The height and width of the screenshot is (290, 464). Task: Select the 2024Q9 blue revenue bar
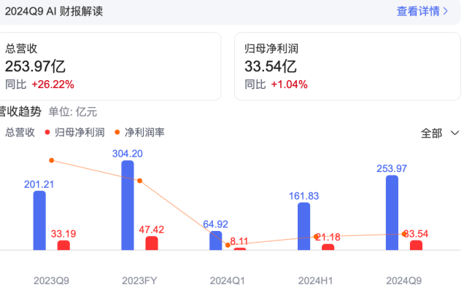(x=392, y=213)
